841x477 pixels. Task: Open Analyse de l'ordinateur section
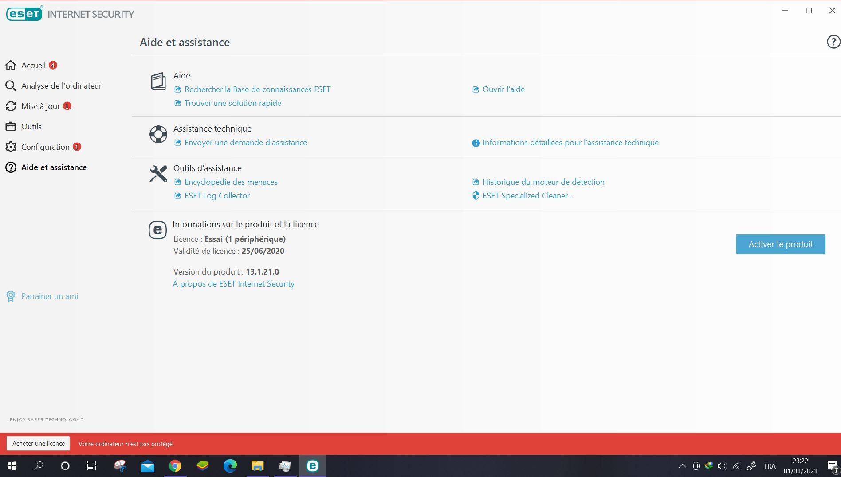coord(61,86)
